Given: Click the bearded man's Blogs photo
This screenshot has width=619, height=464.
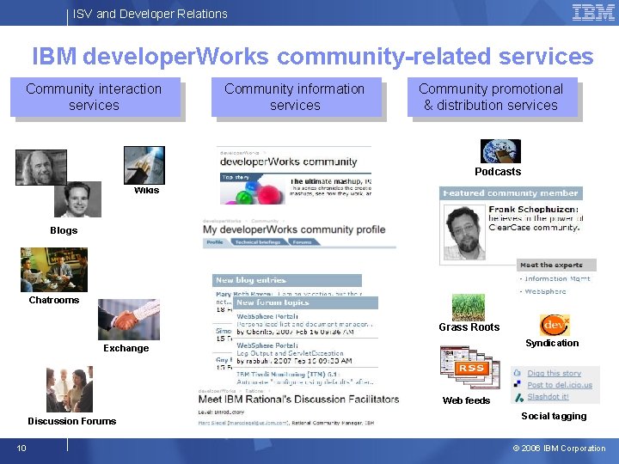Looking at the screenshot, I should pos(41,168).
